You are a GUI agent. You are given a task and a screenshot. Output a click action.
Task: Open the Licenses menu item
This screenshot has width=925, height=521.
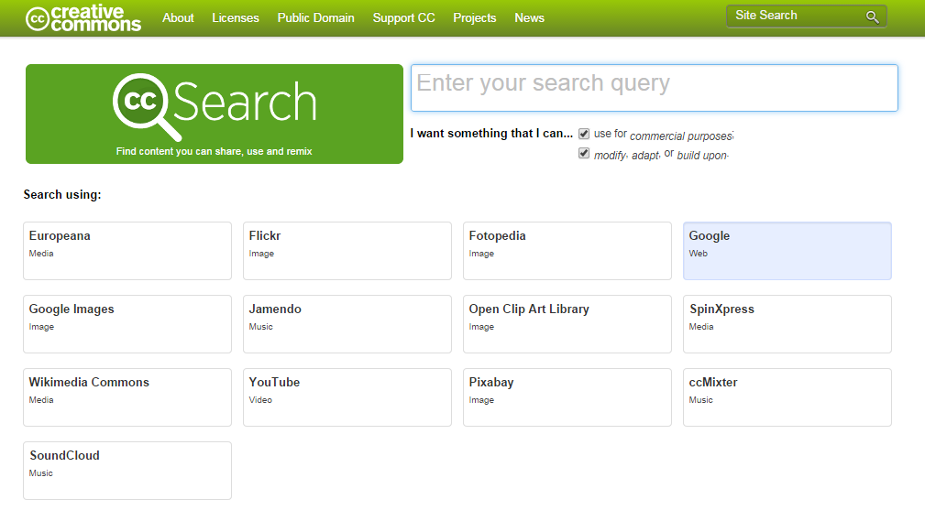click(236, 17)
